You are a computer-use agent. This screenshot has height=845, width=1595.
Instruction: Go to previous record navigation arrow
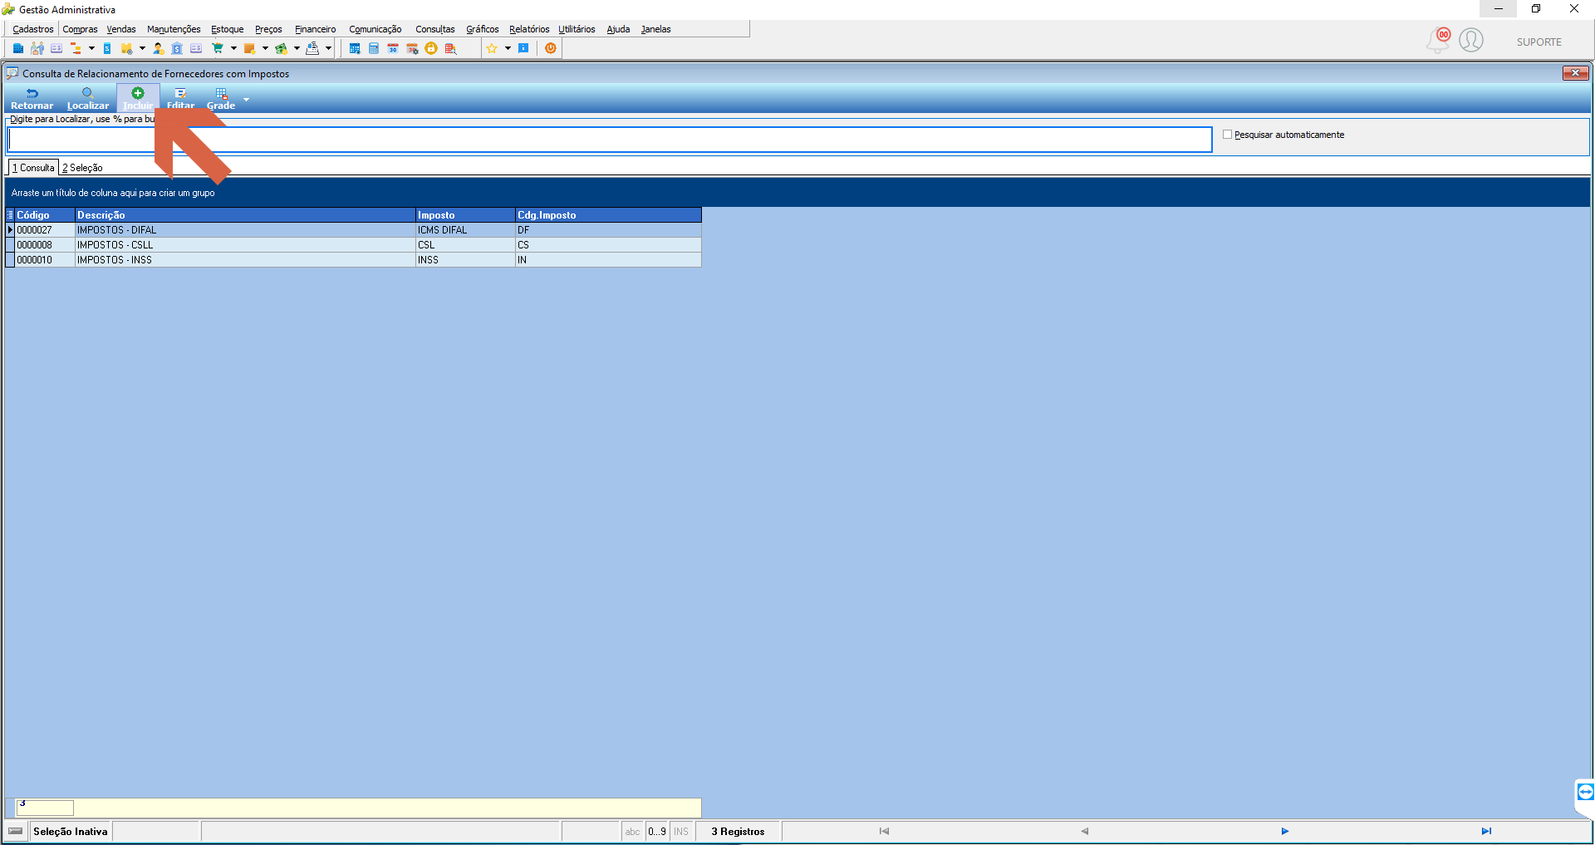(1084, 831)
